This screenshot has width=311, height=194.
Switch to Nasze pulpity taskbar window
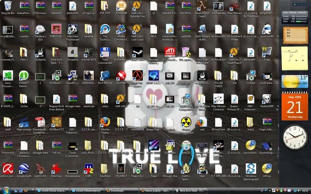[156, 191]
